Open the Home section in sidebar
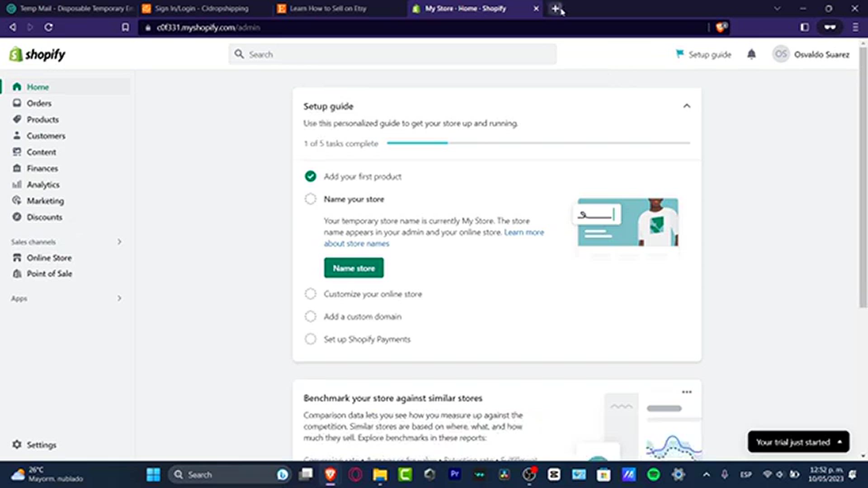Viewport: 868px width, 488px height. click(x=66, y=87)
